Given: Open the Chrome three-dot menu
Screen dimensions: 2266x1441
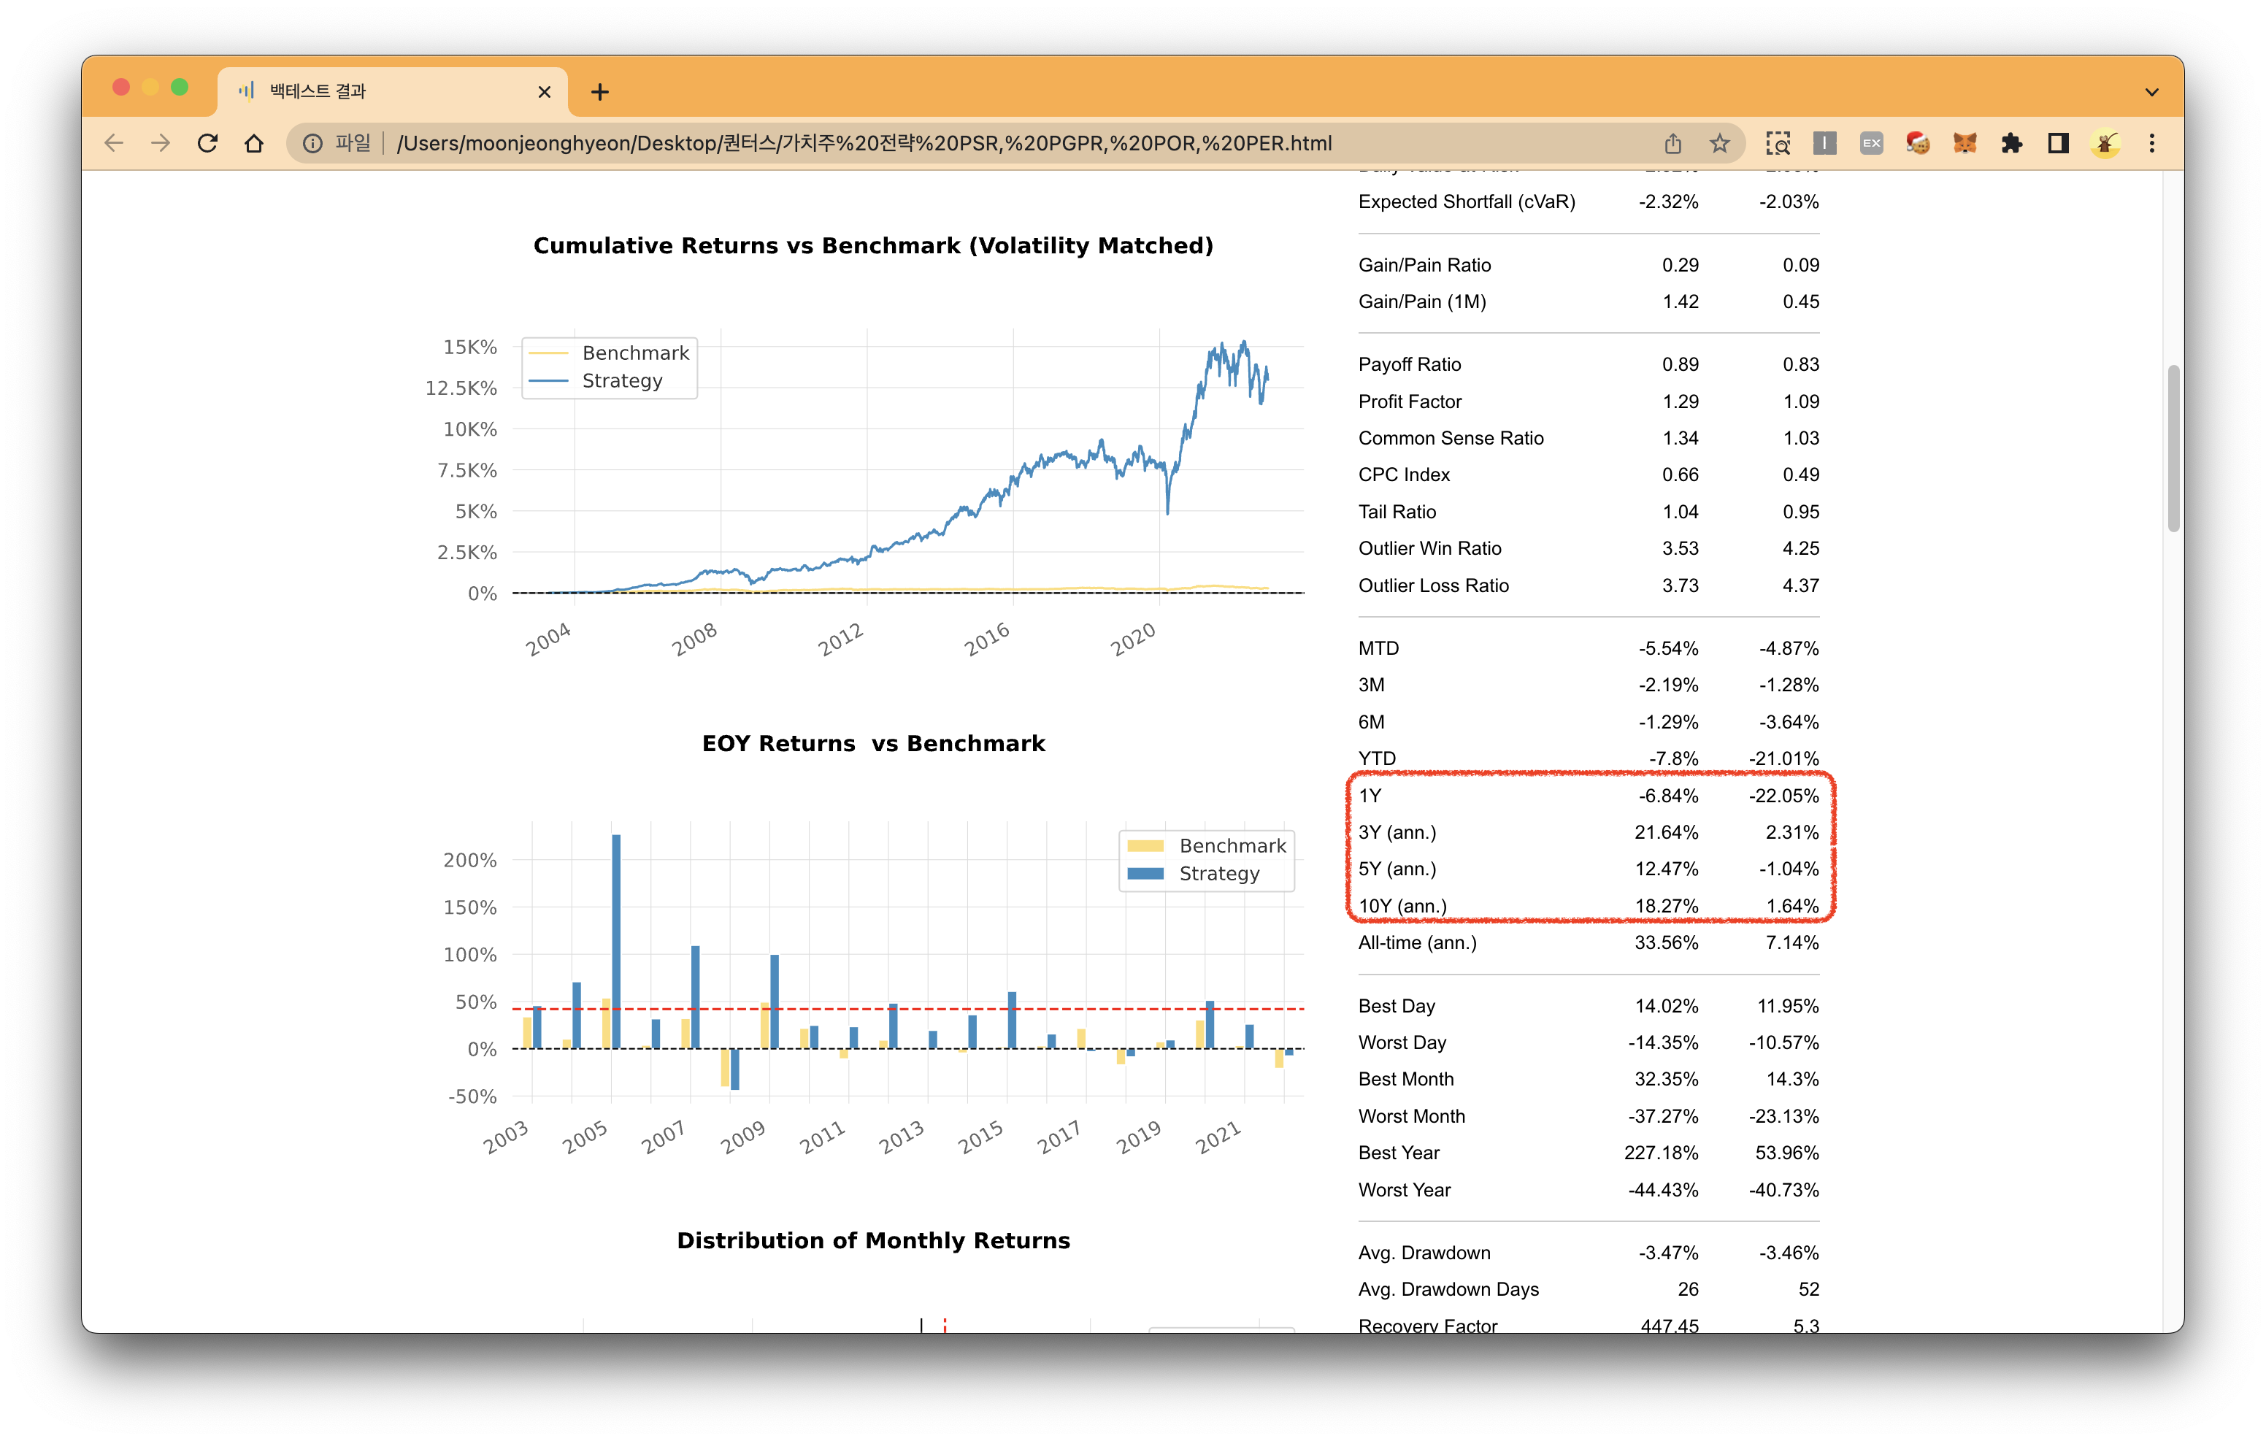Looking at the screenshot, I should 2151,143.
